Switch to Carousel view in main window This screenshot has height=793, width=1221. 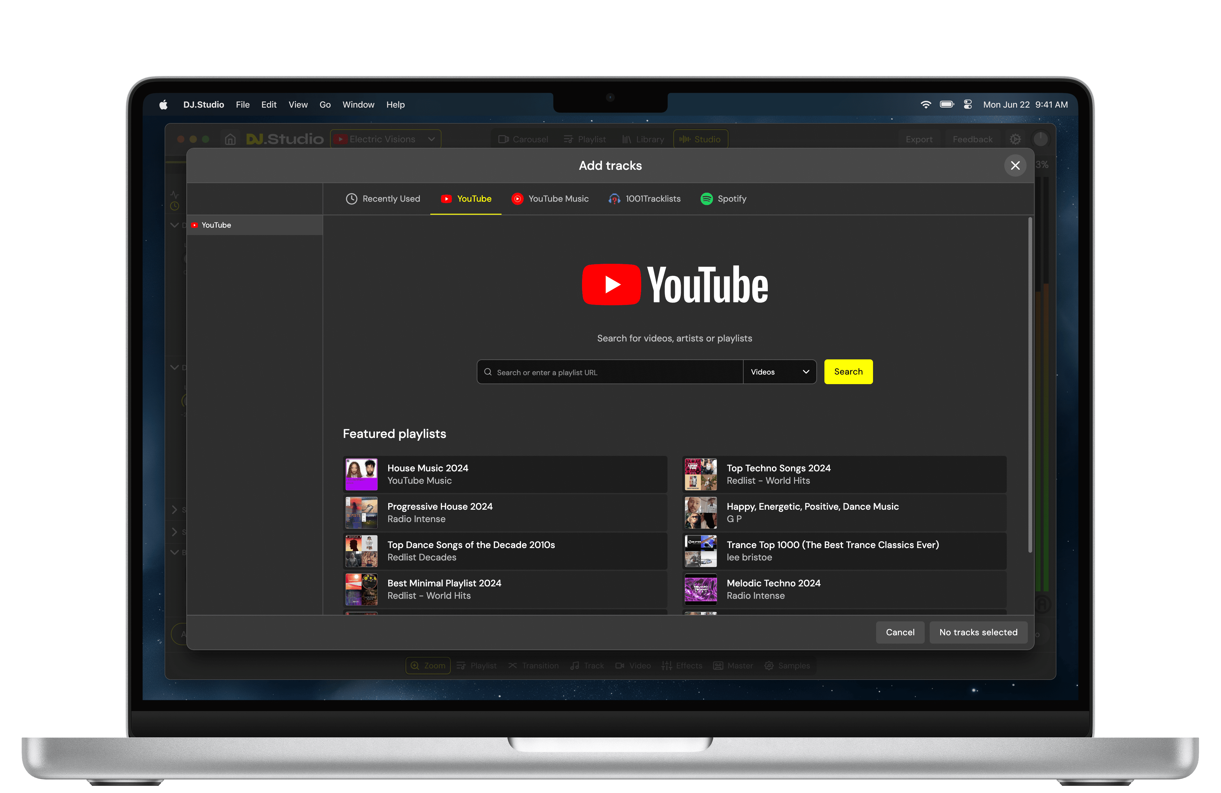pos(523,139)
